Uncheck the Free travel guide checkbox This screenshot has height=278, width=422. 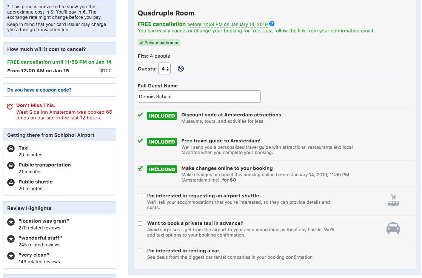click(x=140, y=141)
